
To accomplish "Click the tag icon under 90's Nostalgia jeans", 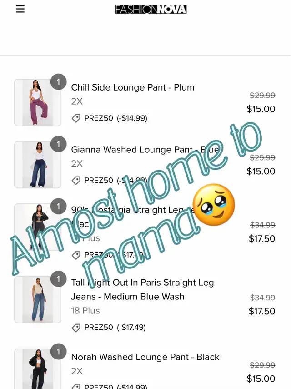I will click(x=76, y=255).
